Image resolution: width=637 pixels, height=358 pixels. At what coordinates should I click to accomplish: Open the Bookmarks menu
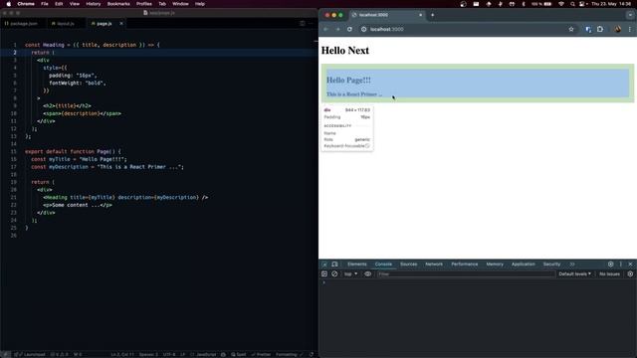click(x=118, y=4)
